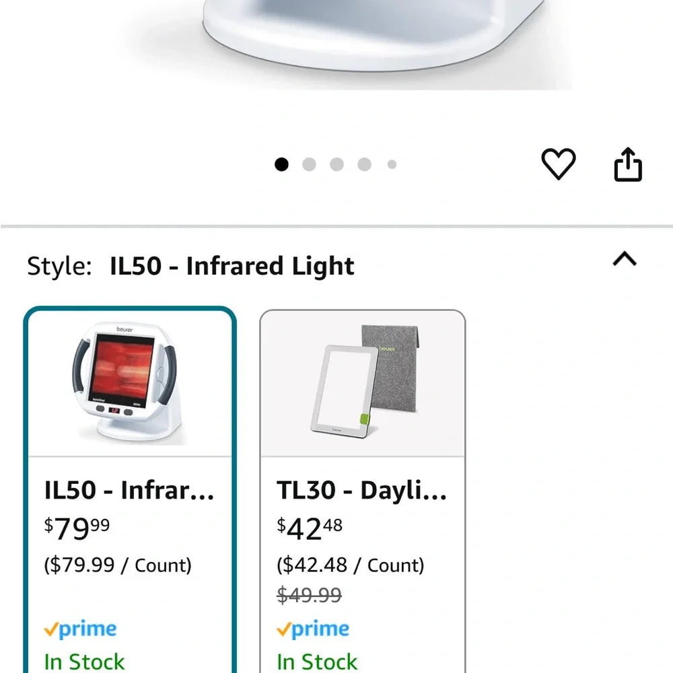Go to second image carousel dot
Viewport: 673px width, 673px height.
coord(309,164)
